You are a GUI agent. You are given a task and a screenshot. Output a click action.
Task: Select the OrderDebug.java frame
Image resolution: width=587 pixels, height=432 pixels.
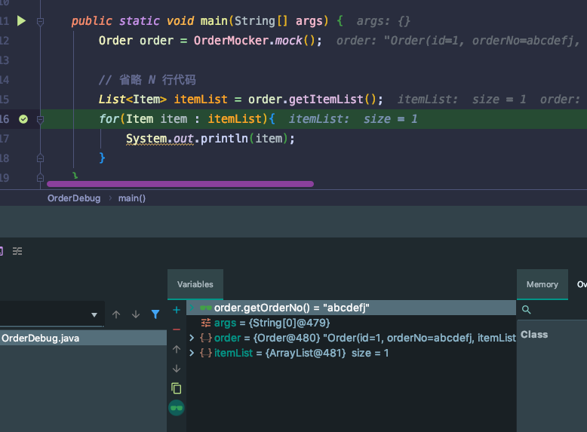pos(83,338)
